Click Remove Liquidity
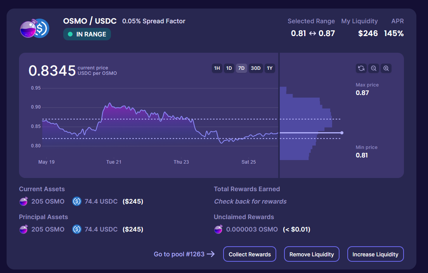Viewport: 428px width, 273px height. pyautogui.click(x=312, y=254)
